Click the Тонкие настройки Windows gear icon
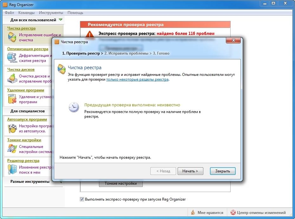295x219 pixels. [12, 149]
